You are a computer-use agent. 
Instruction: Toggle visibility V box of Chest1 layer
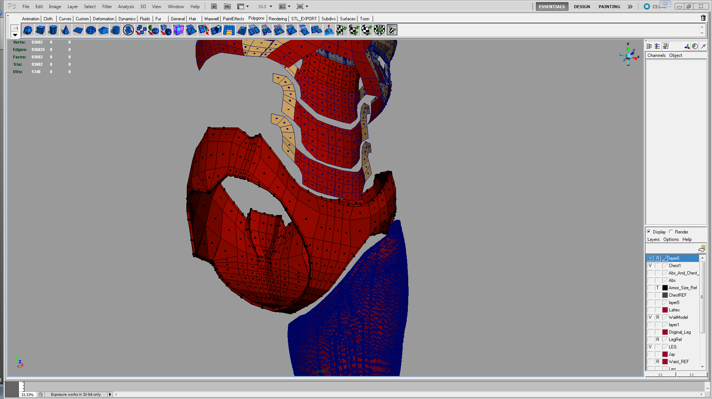coord(650,266)
